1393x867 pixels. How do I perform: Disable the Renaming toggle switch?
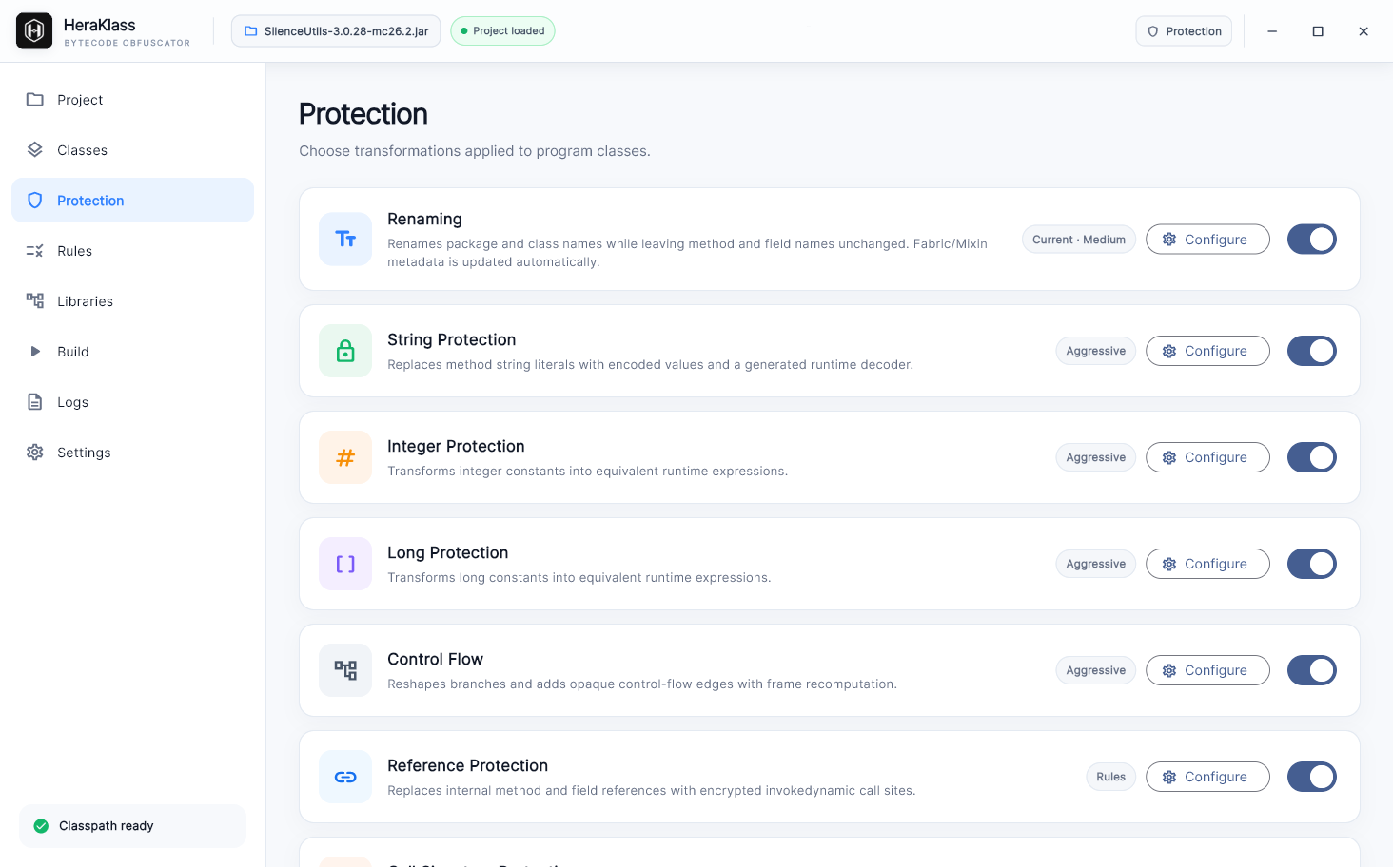(x=1312, y=240)
